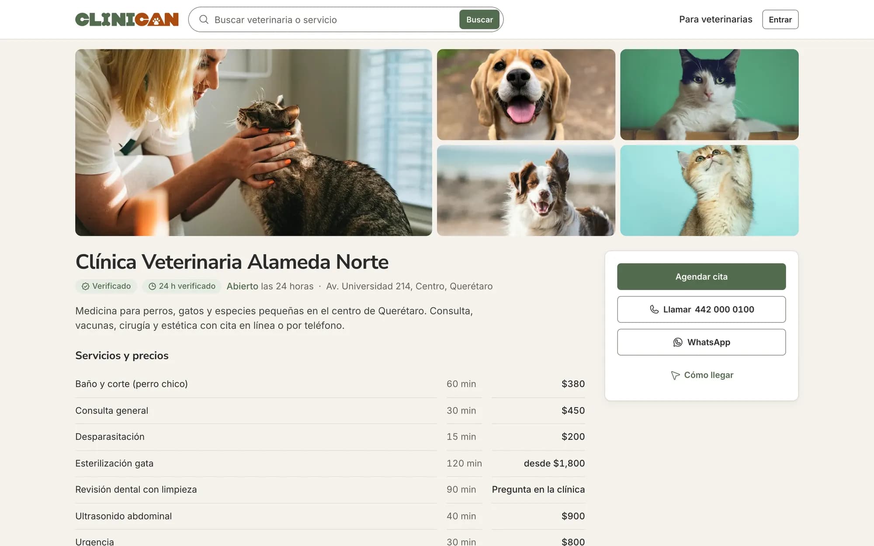Click the navigation arrow icon beside Cómo llegar
This screenshot has width=874, height=546.
[x=675, y=375]
